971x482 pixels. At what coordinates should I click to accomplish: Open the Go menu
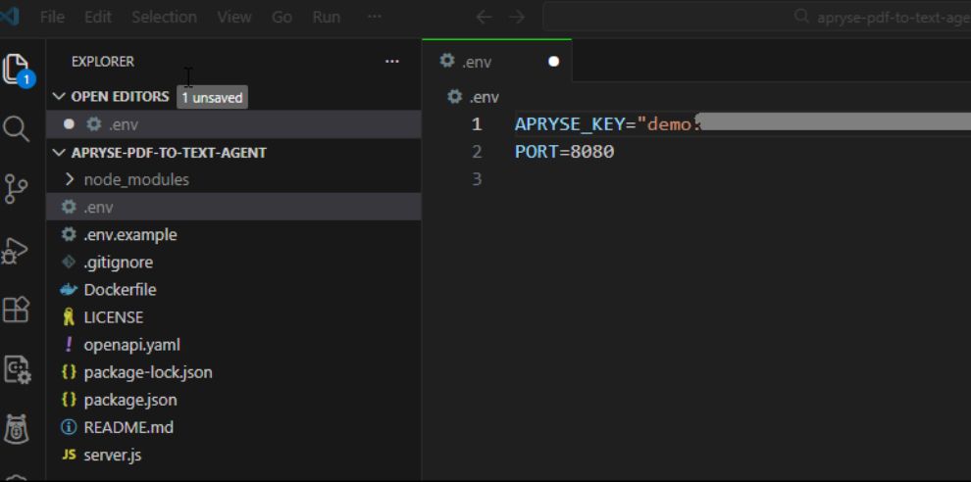(x=281, y=17)
